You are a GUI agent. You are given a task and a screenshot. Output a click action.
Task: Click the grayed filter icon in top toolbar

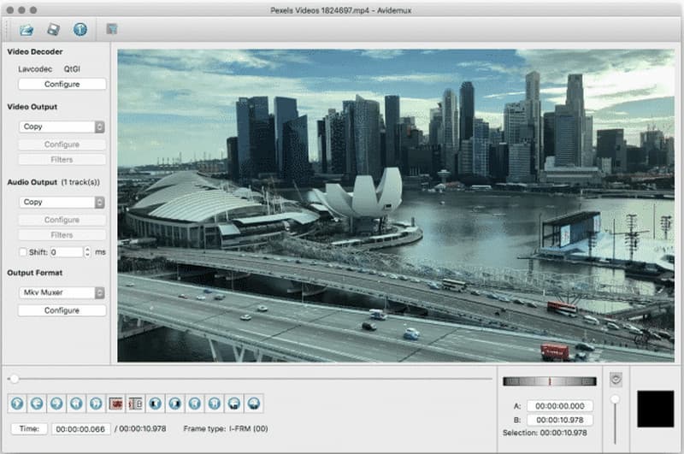(x=112, y=30)
